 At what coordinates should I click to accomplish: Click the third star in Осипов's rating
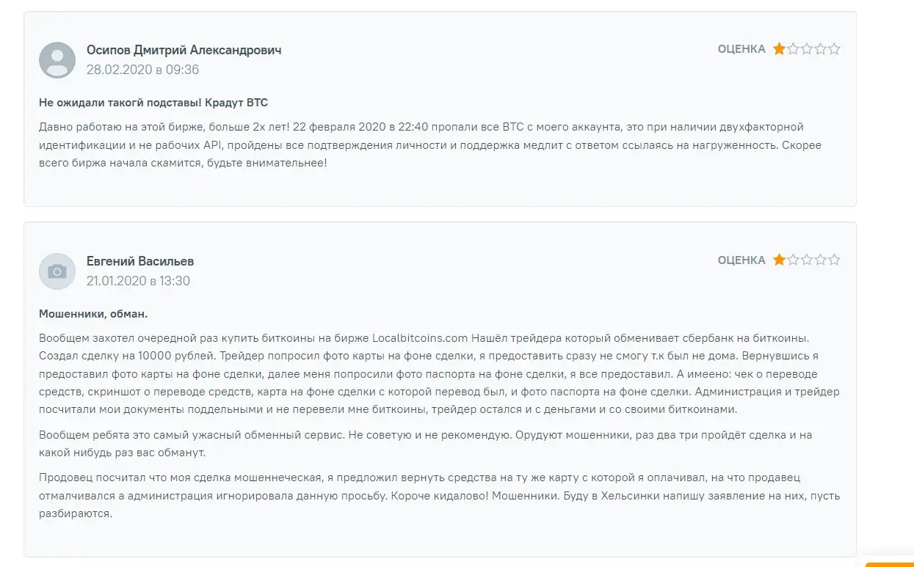pos(807,49)
